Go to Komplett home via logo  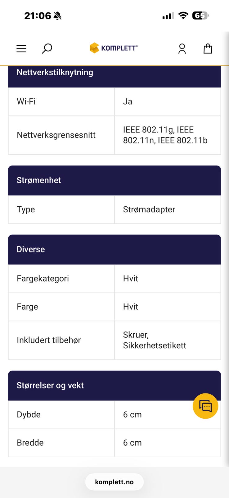[x=114, y=48]
